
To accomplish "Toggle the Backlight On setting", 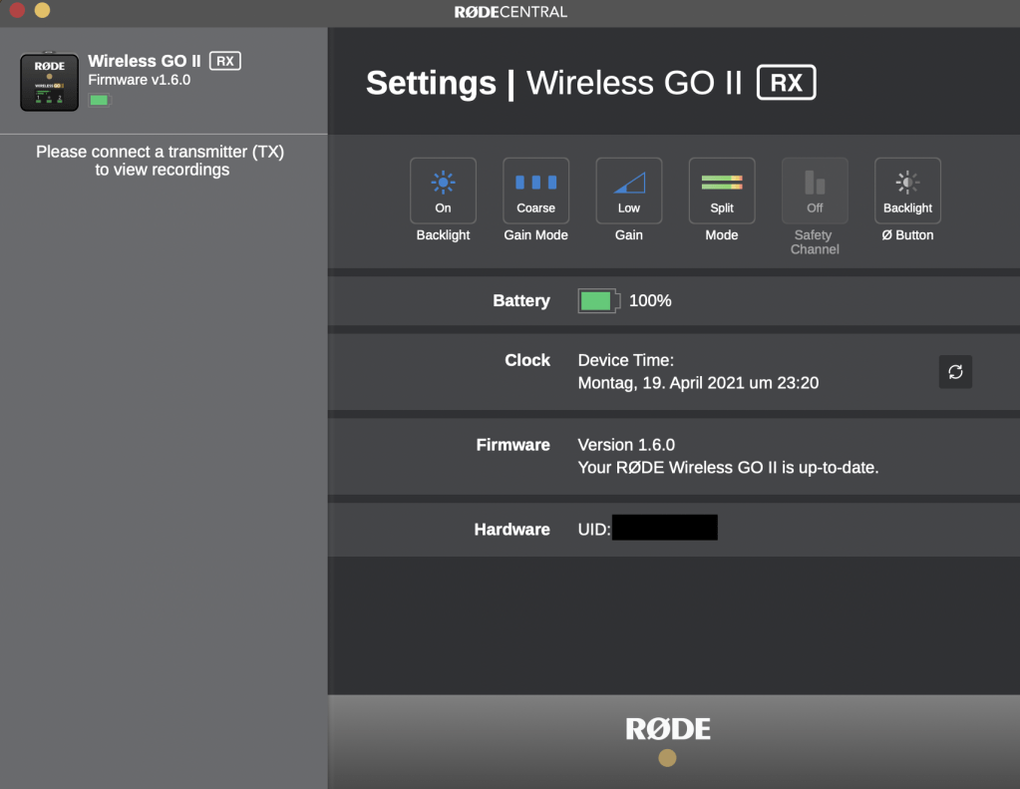I will pos(443,191).
